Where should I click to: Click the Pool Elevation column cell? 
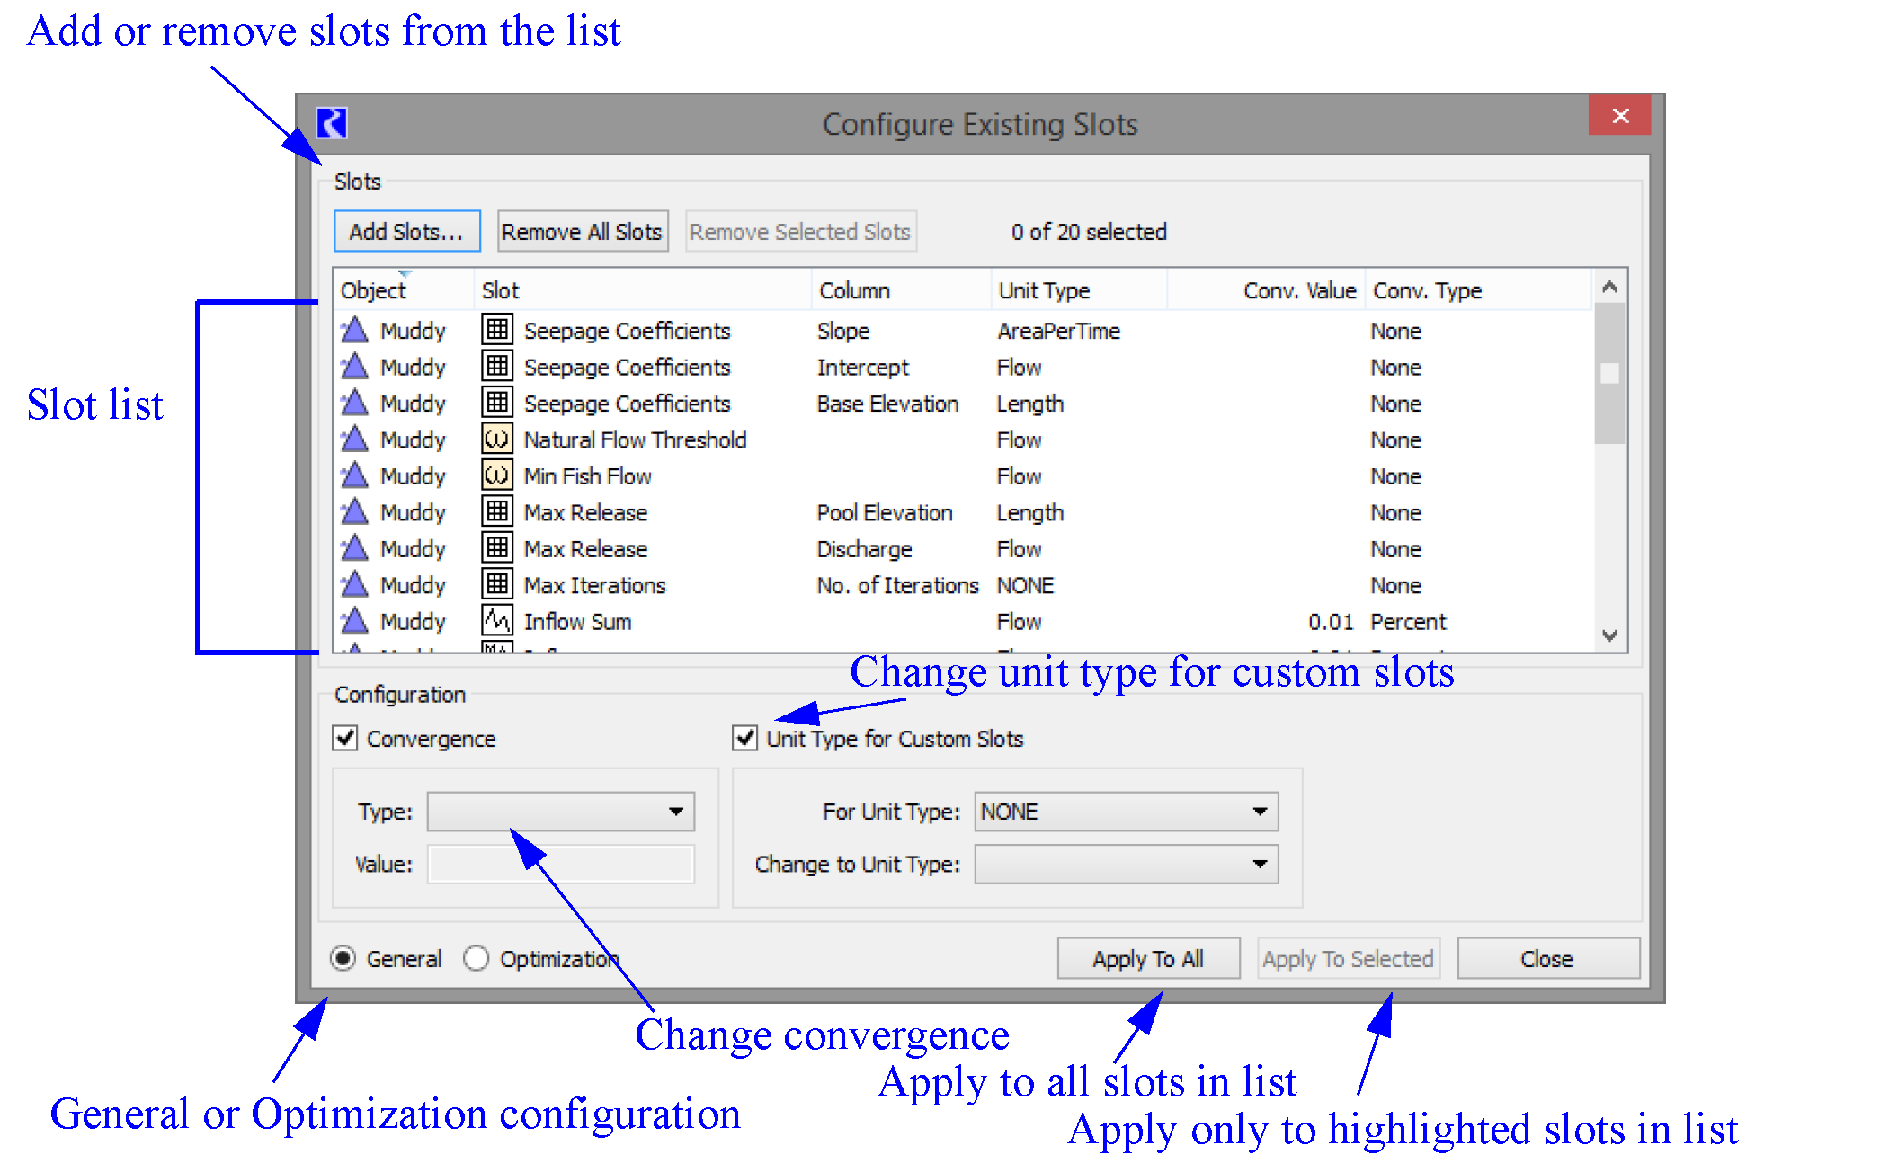pos(885,511)
